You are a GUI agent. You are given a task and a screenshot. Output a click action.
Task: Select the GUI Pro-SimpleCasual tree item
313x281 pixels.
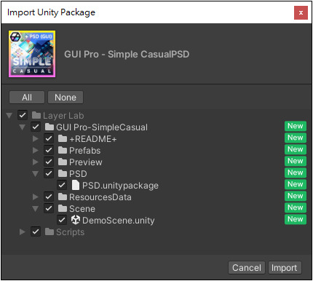click(102, 127)
